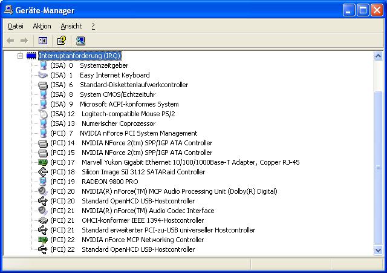Select Easy Internet Keyboard entry
Screen dimensions: 387x273
click(100, 75)
